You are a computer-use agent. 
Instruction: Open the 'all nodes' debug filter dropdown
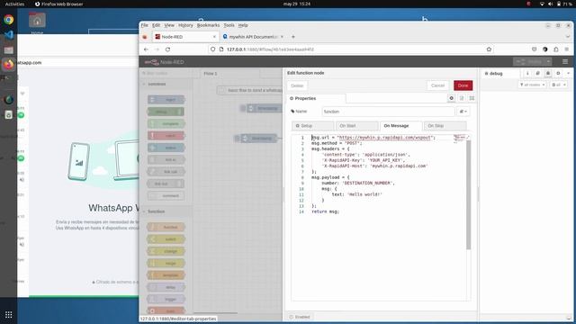(532, 85)
